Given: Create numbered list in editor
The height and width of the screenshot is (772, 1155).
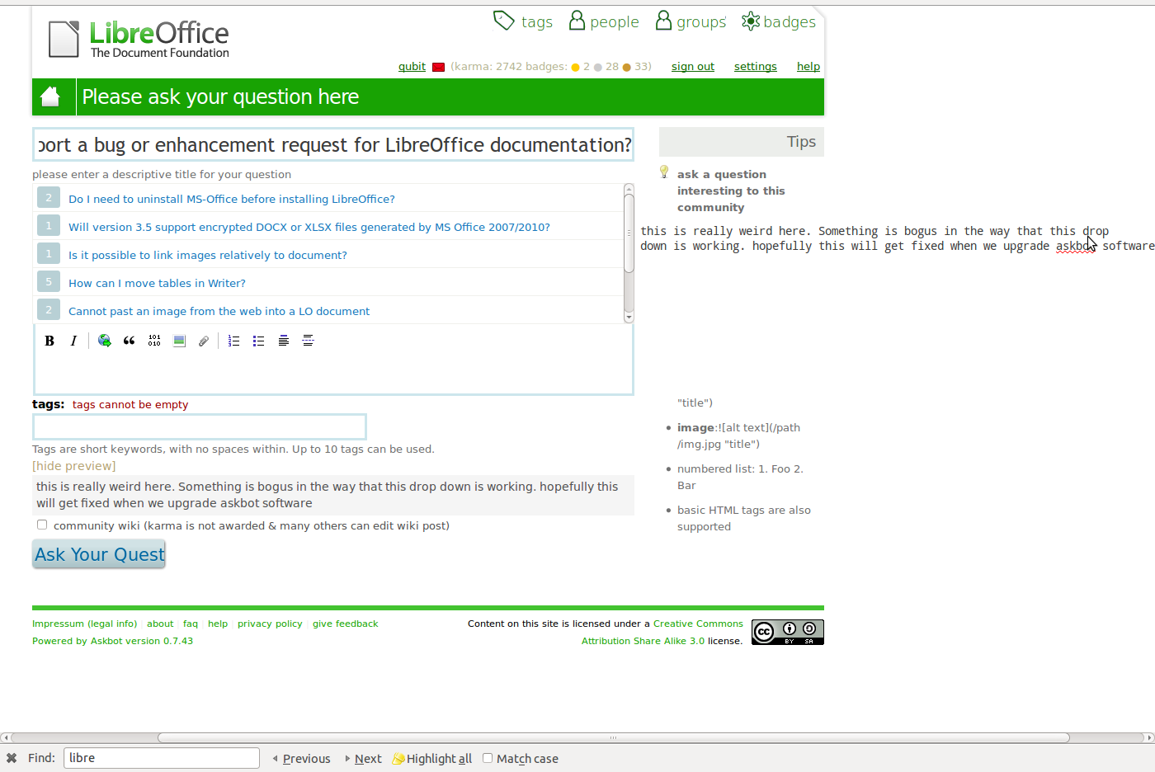Looking at the screenshot, I should coord(234,341).
